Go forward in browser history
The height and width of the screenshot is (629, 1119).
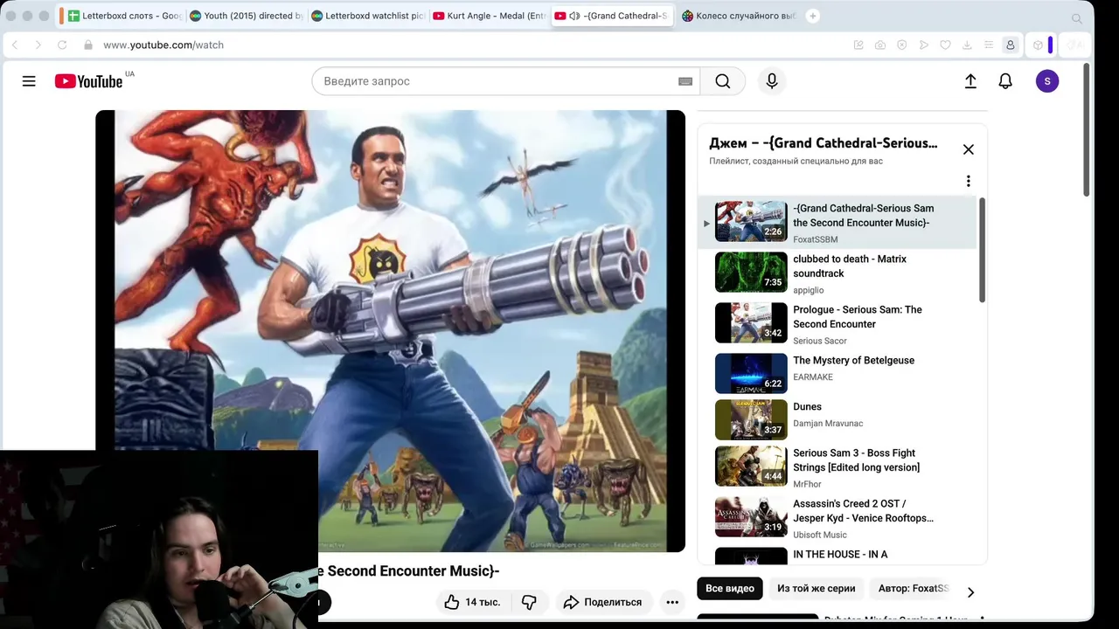tap(38, 45)
